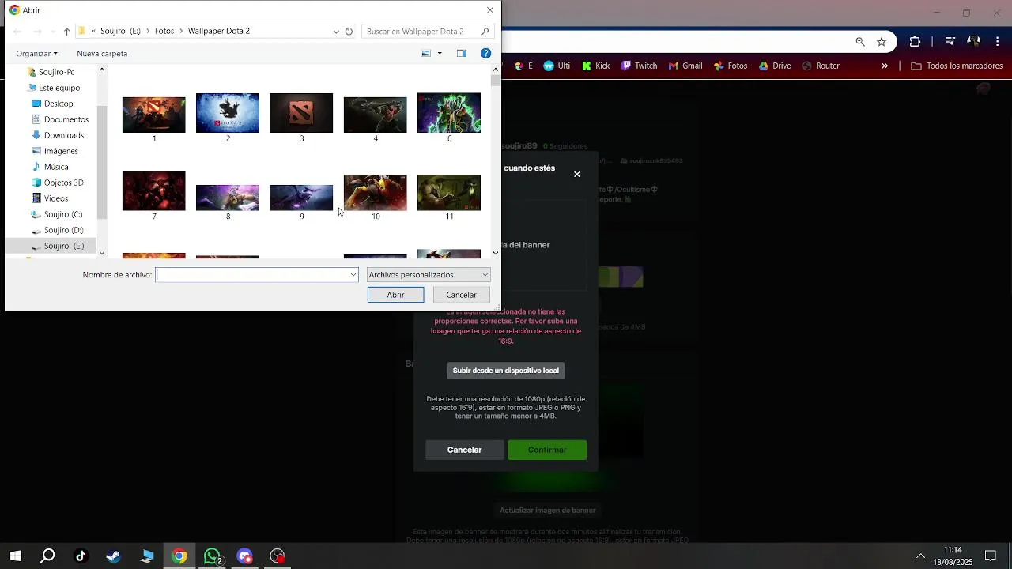1012x569 pixels.
Task: Open file dialog help icon
Action: [x=486, y=54]
